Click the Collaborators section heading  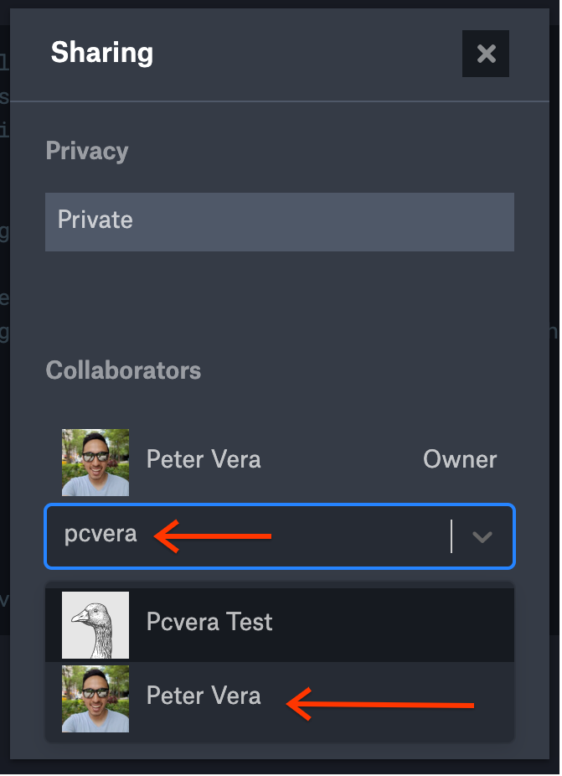[123, 370]
